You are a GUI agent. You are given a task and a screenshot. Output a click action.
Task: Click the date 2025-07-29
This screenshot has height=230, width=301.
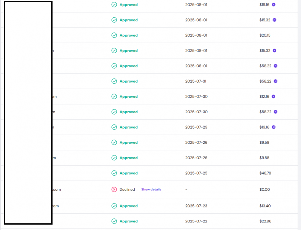(196, 127)
